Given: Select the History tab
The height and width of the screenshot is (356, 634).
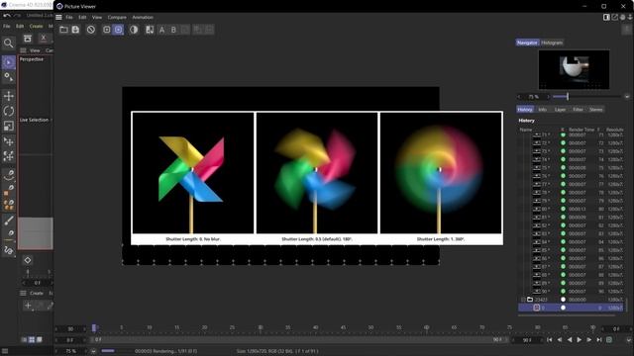Looking at the screenshot, I should point(525,110).
